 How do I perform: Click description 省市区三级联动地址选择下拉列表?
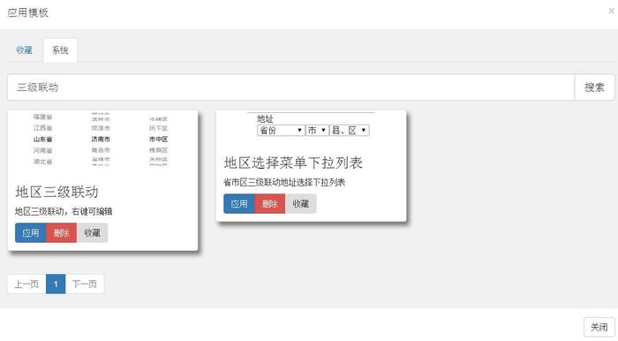tap(284, 182)
